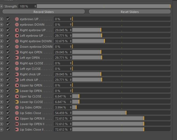
Task: Adjust the Right eyebrow DOWN value stepper
Action: 71,41
